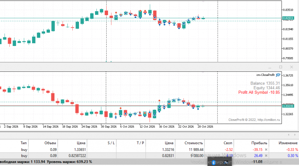Click the total profit -11.08 in the summary row
Screen dimensions: 299x166
pos(257,162)
